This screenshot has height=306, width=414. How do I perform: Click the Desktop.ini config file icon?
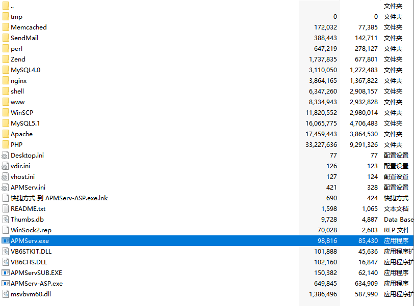5,156
